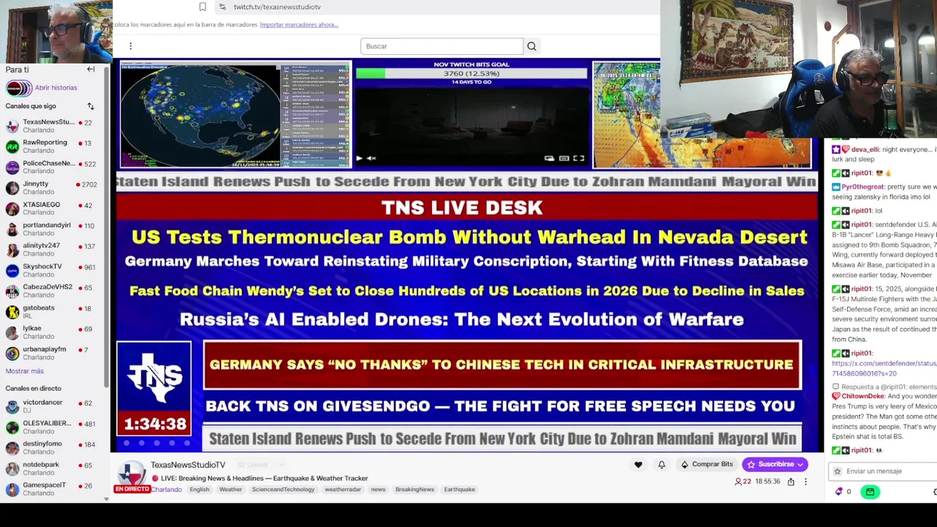Image resolution: width=937 pixels, height=527 pixels.
Task: Click urbanaplayfm channel avatar
Action: click(12, 354)
